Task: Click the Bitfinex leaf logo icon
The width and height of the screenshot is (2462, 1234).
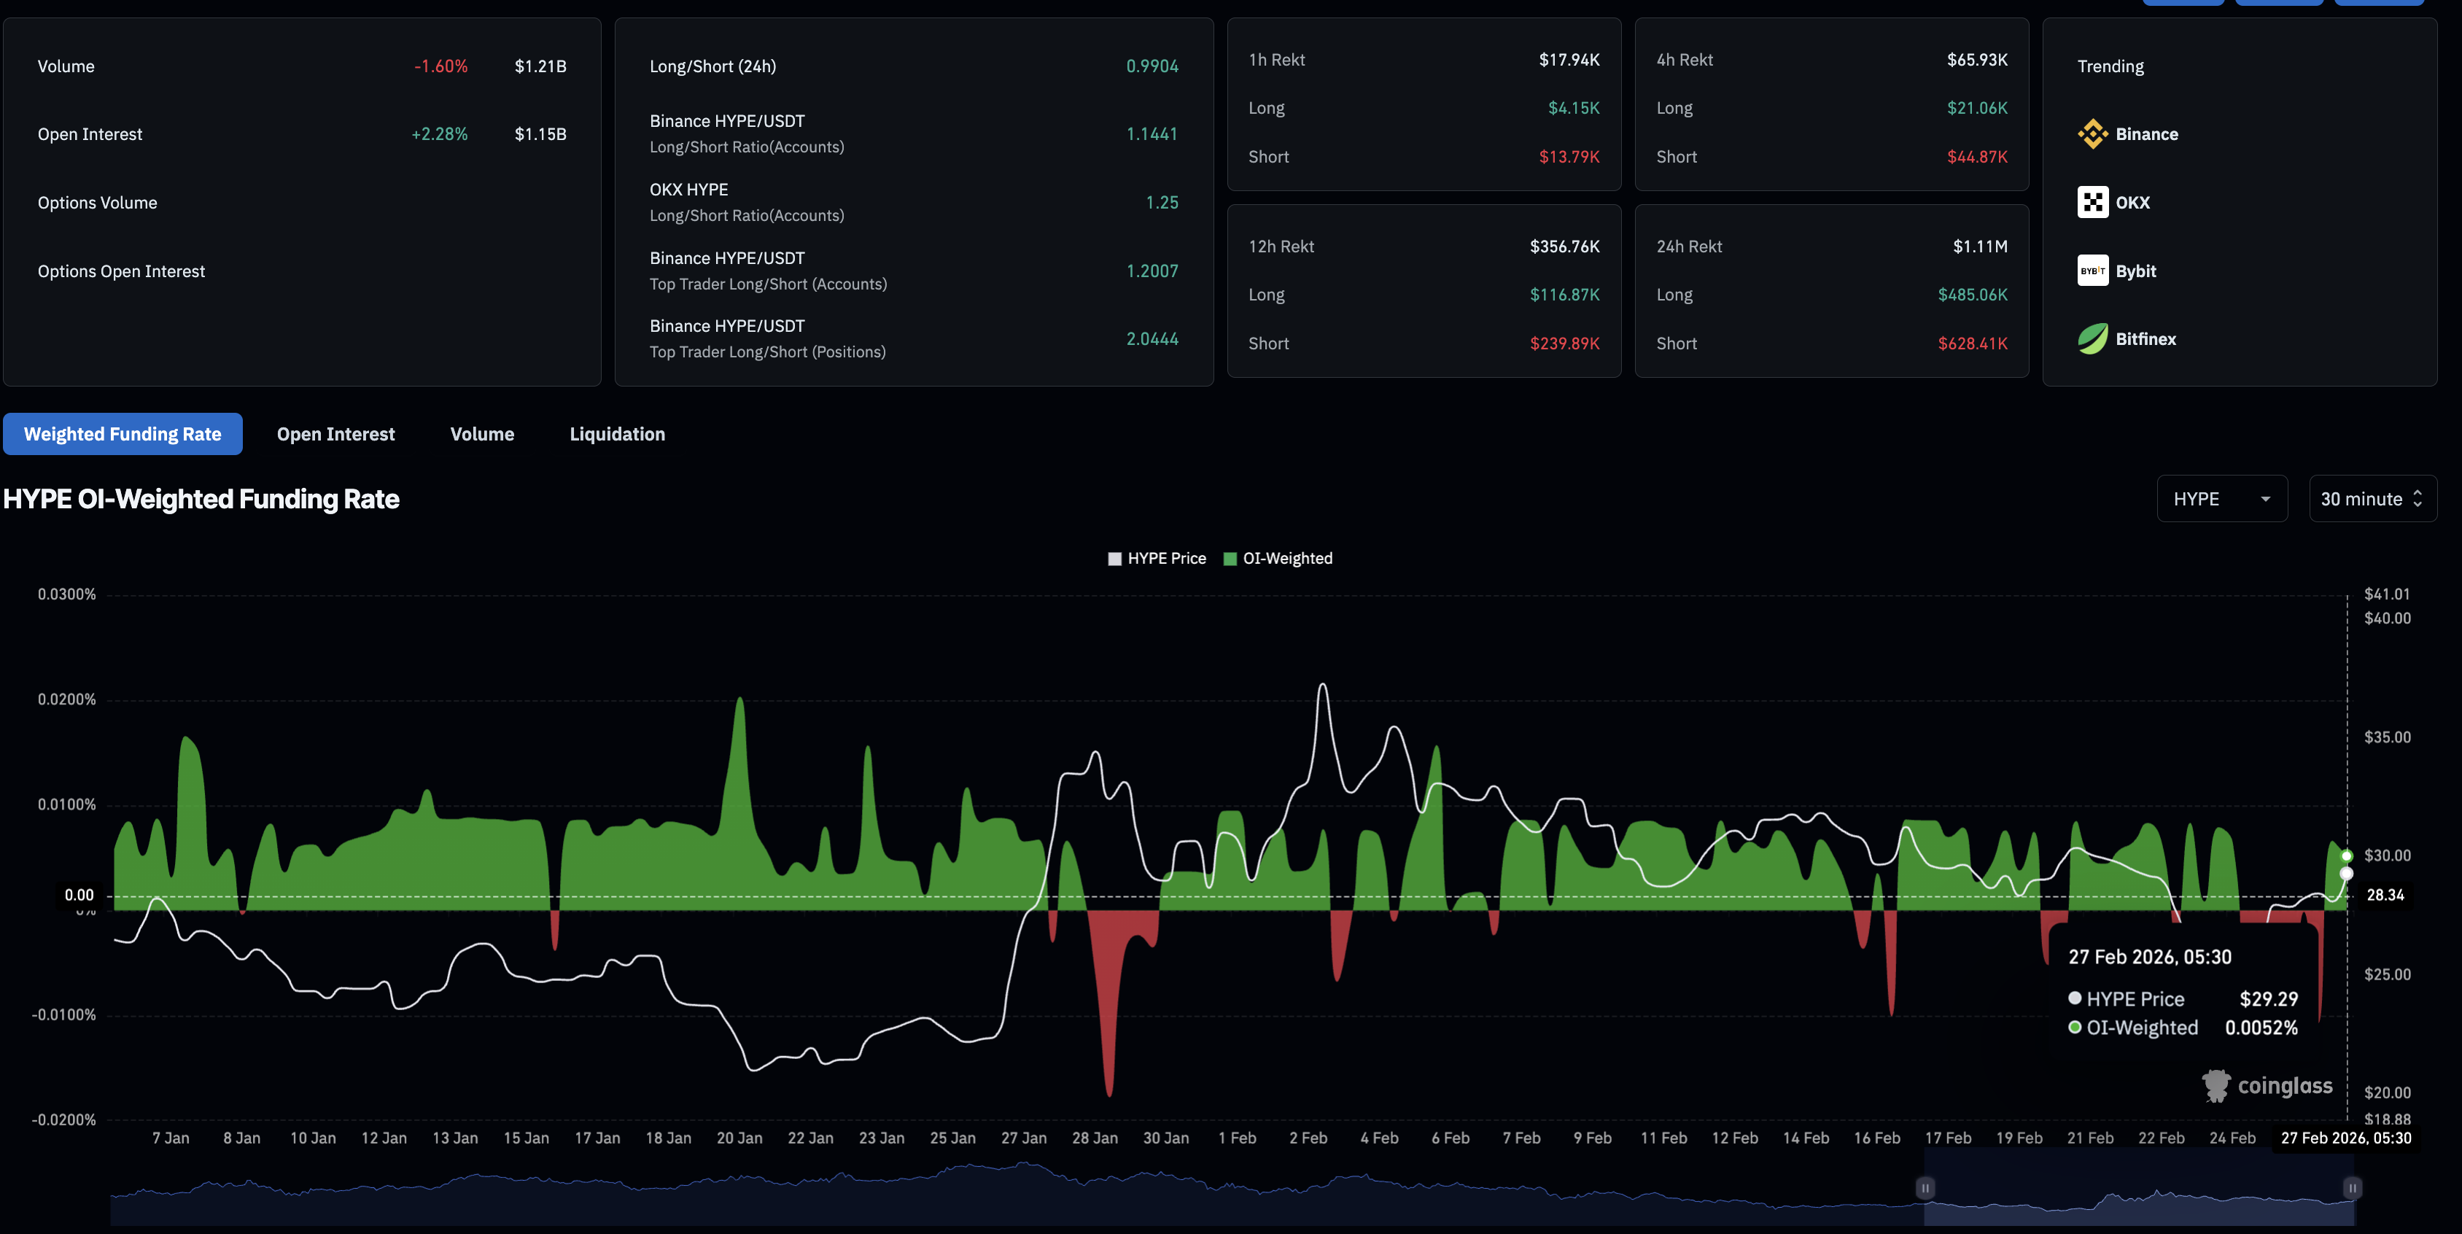Action: click(2092, 339)
